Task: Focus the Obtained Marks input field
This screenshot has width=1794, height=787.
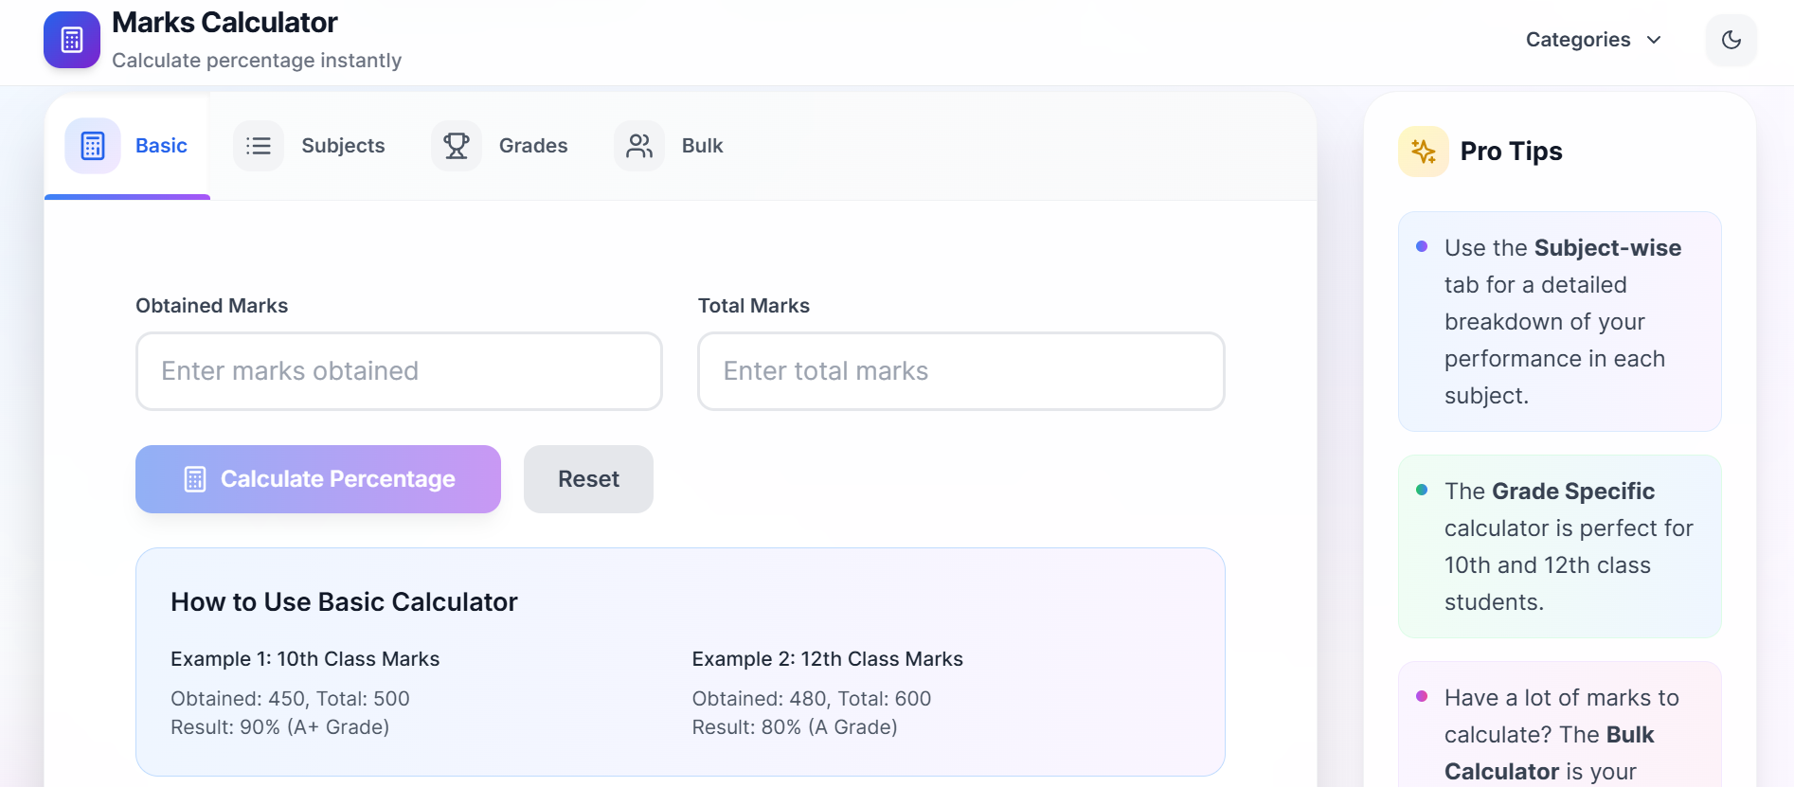Action: click(399, 371)
